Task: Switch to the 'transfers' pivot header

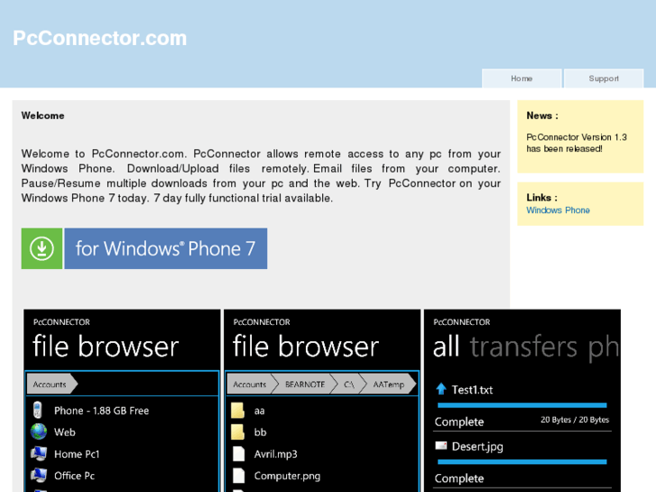Action: pyautogui.click(x=523, y=347)
